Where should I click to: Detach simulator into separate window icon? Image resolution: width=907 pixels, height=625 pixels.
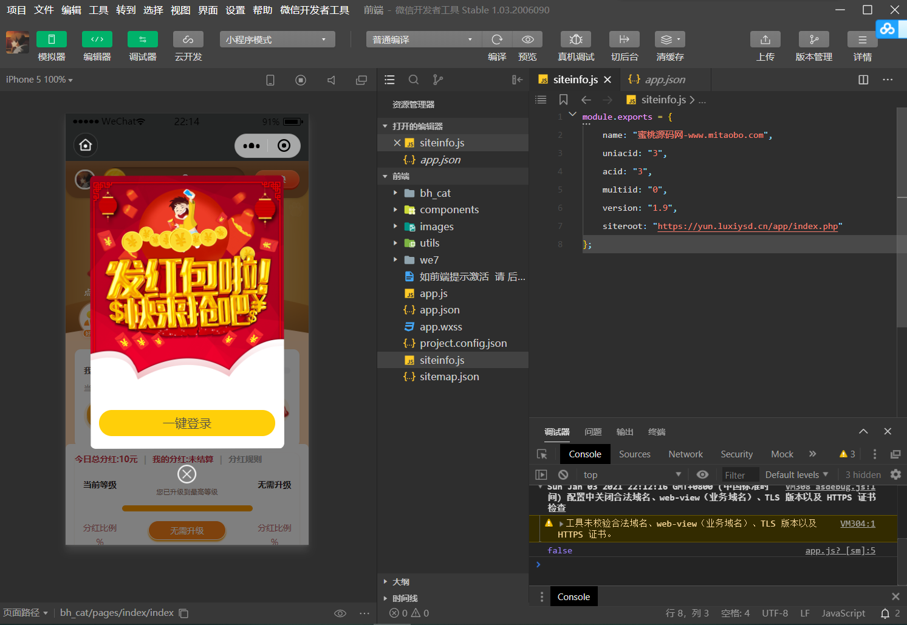coord(361,80)
